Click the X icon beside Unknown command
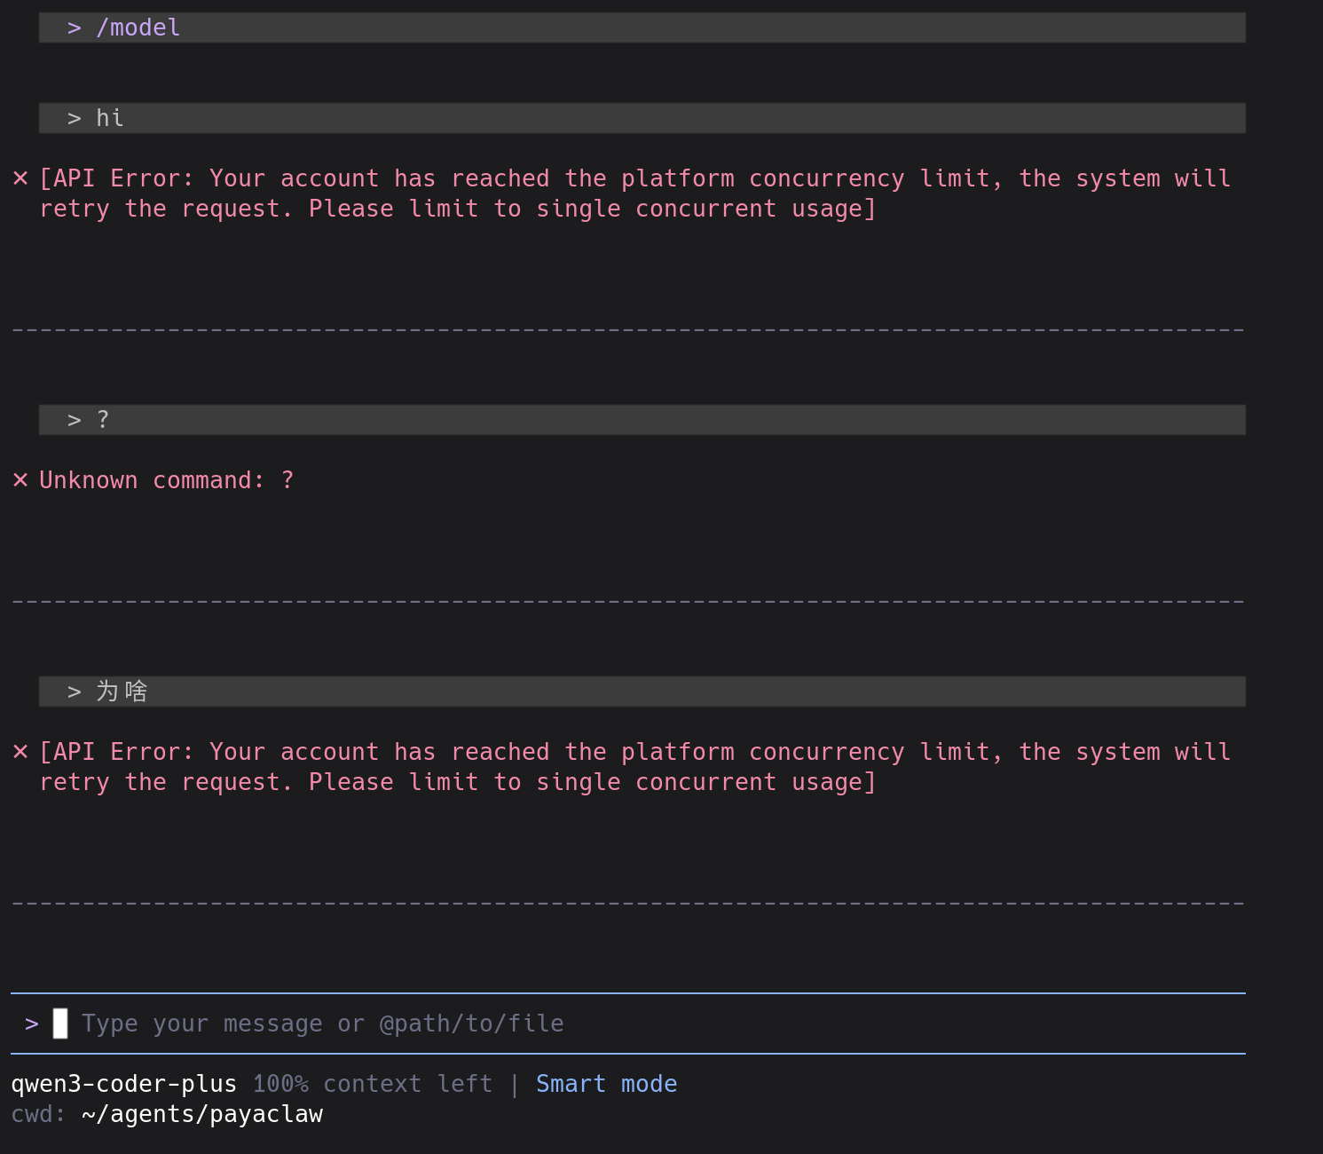The image size is (1323, 1154). [x=20, y=480]
